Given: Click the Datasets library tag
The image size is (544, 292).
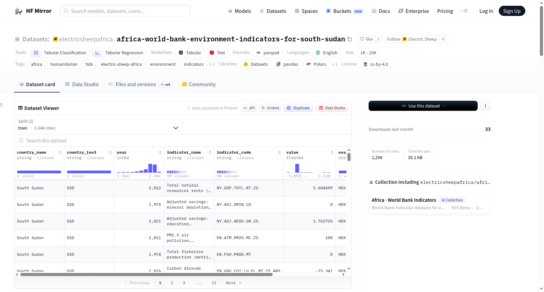Looking at the screenshot, I should [256, 64].
